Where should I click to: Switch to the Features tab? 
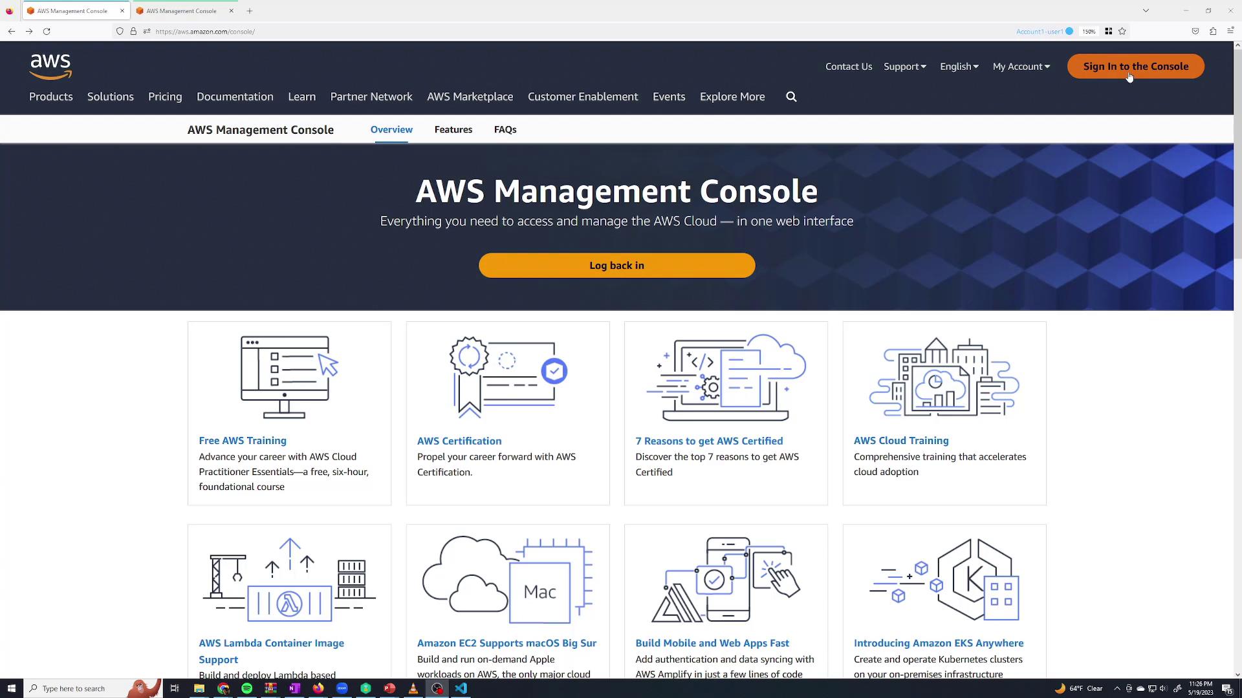(x=453, y=129)
